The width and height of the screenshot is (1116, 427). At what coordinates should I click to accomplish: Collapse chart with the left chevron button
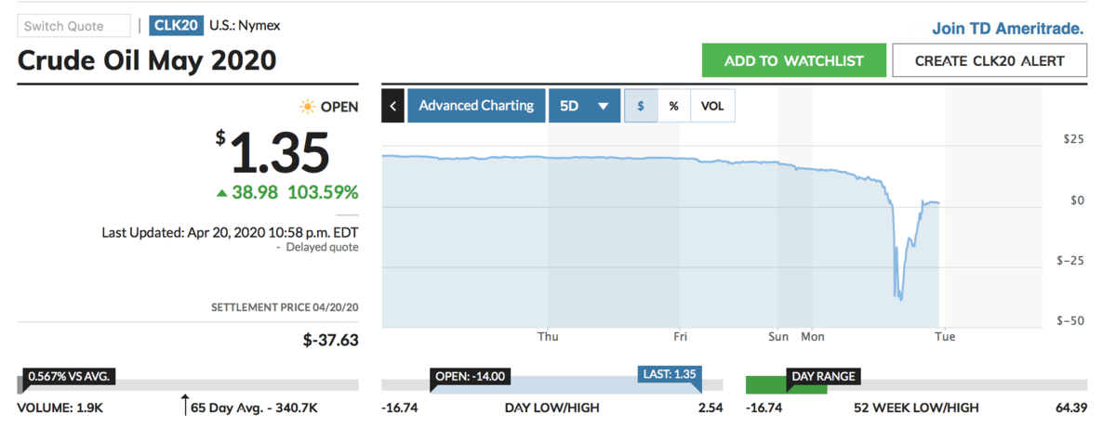pyautogui.click(x=392, y=106)
